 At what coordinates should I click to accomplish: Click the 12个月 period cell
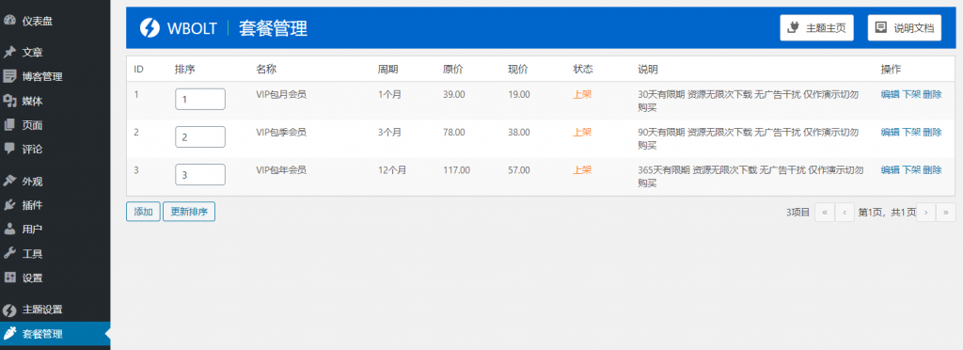click(392, 170)
